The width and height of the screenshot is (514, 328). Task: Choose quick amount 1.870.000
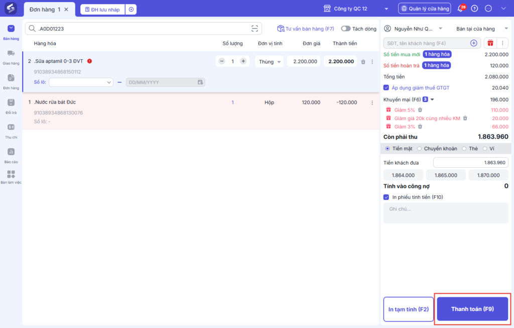488,175
